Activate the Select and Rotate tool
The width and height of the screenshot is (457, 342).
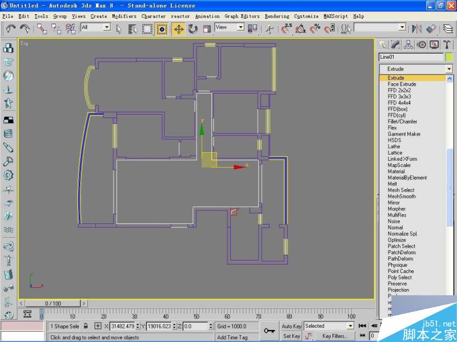[194, 28]
